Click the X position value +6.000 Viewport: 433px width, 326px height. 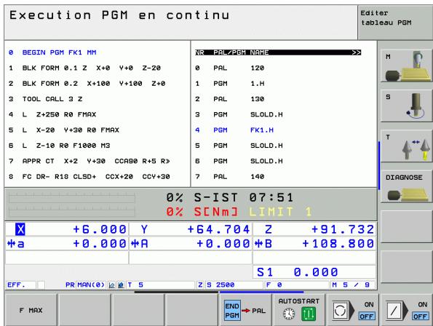[x=100, y=229]
